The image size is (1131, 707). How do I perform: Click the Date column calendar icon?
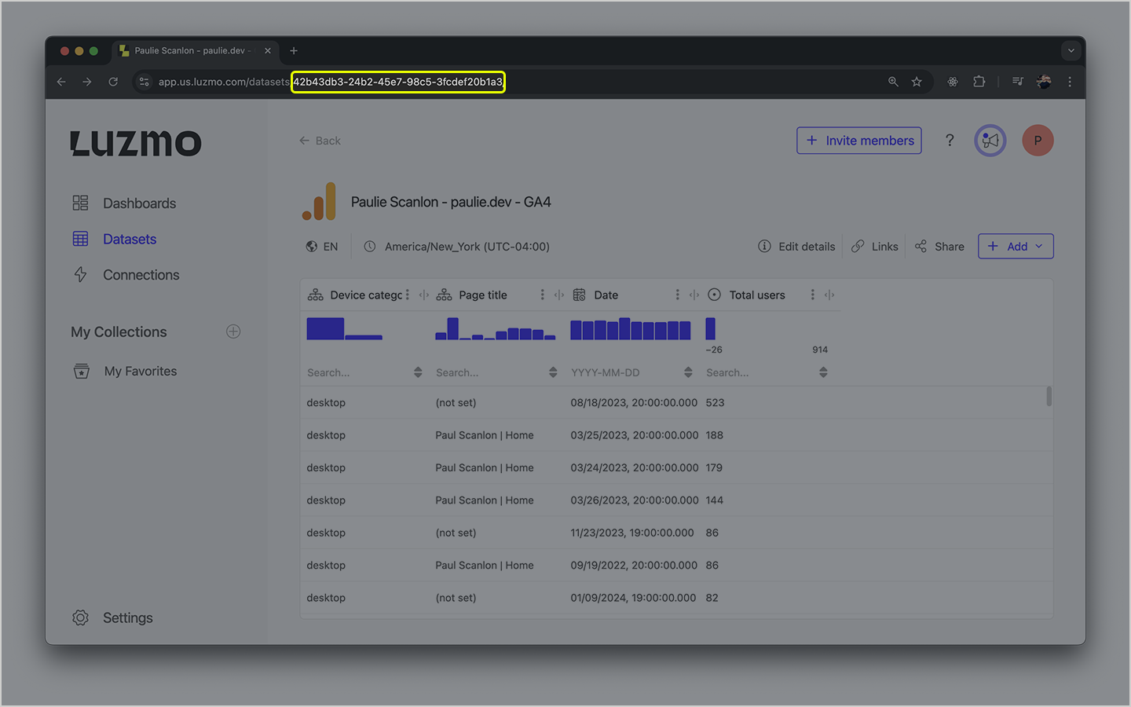tap(579, 295)
